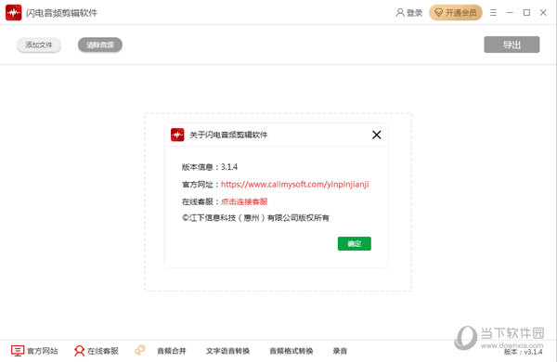Open 音频合并 audio merge tool

tap(172, 351)
